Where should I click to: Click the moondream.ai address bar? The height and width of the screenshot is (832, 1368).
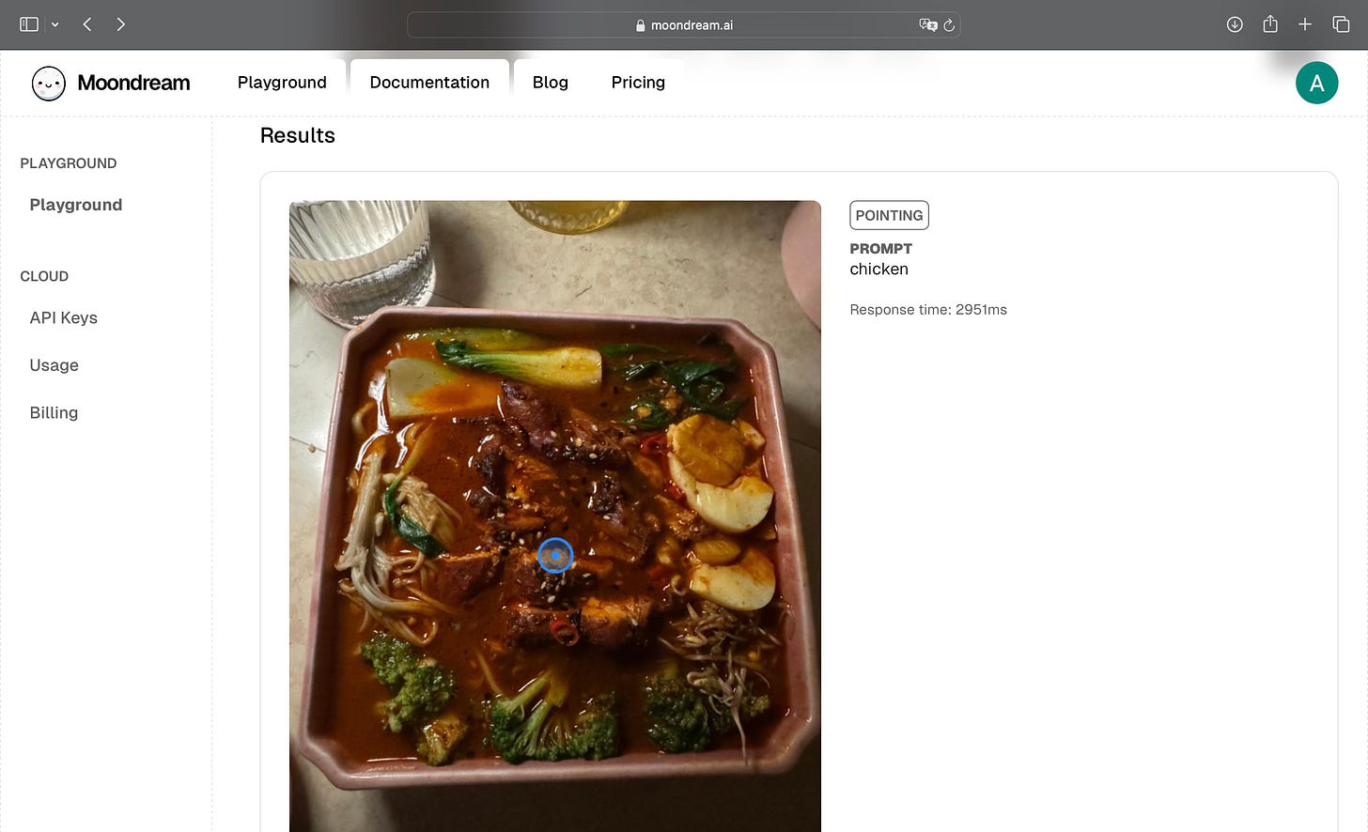coord(683,25)
